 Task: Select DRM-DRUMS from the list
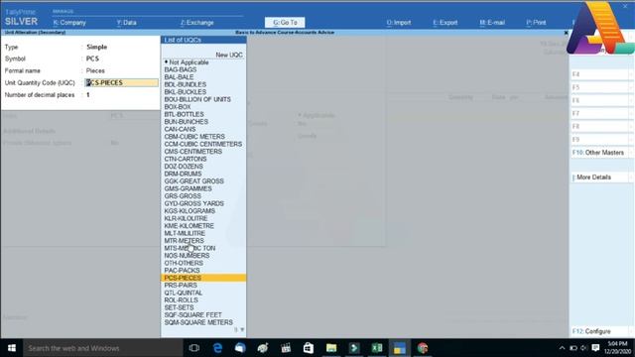[183, 174]
